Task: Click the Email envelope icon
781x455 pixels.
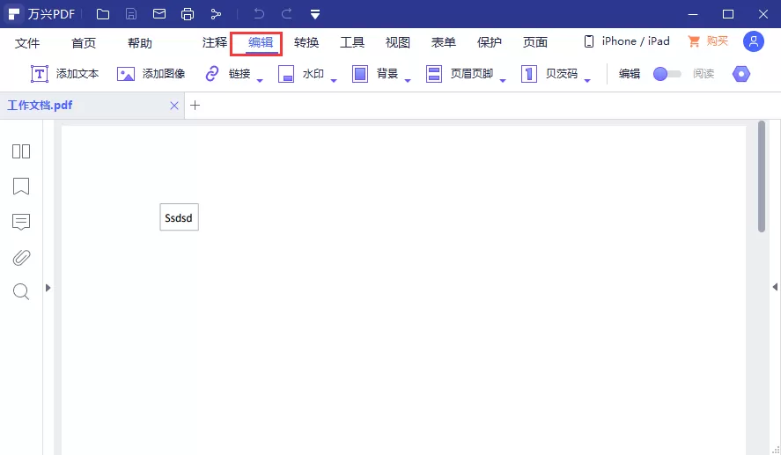Action: coord(159,14)
